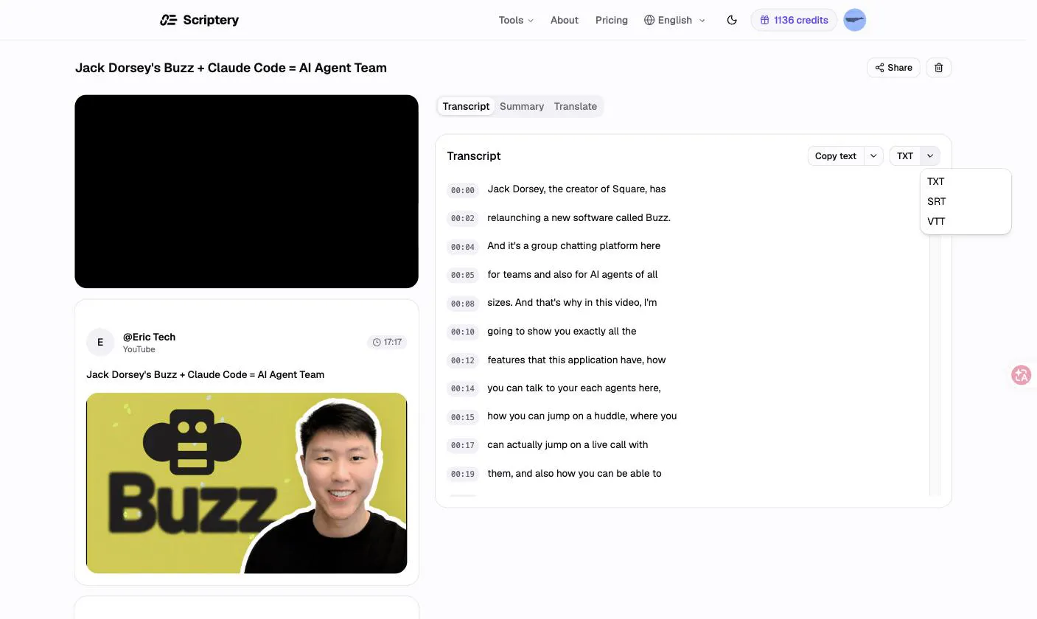Click the Copy text button
This screenshot has height=619, width=1037.
836,156
